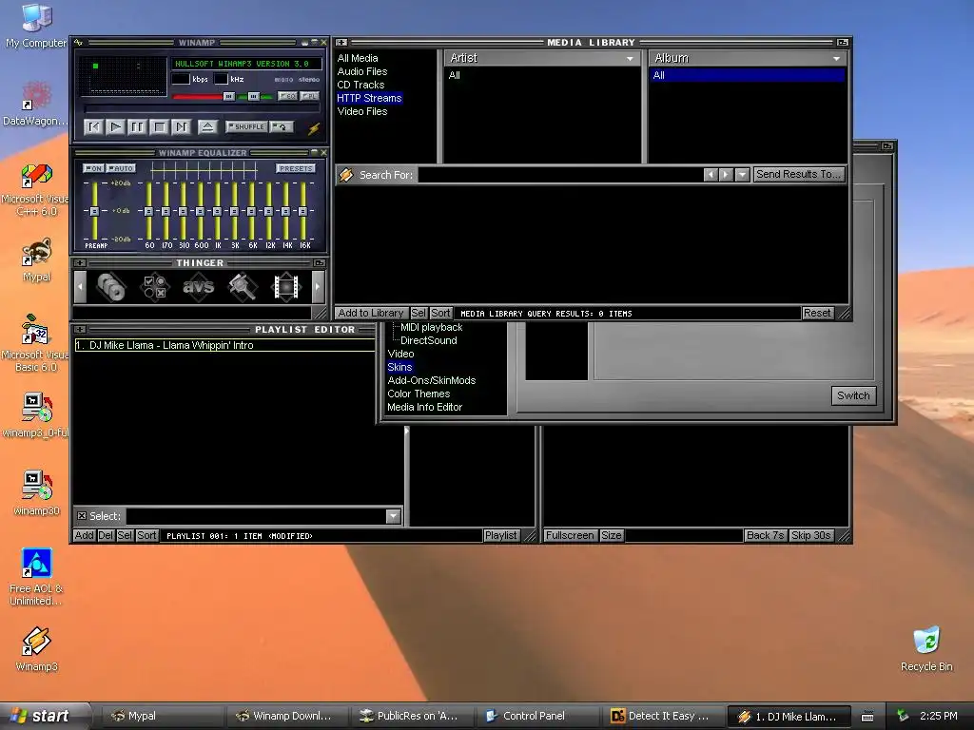Screen dimensions: 974x730
Task: Click the Send Results To button
Action: (x=798, y=175)
